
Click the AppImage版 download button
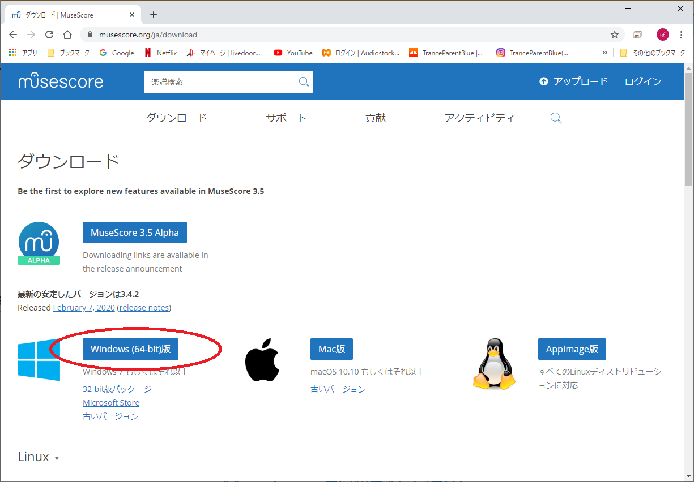click(572, 349)
